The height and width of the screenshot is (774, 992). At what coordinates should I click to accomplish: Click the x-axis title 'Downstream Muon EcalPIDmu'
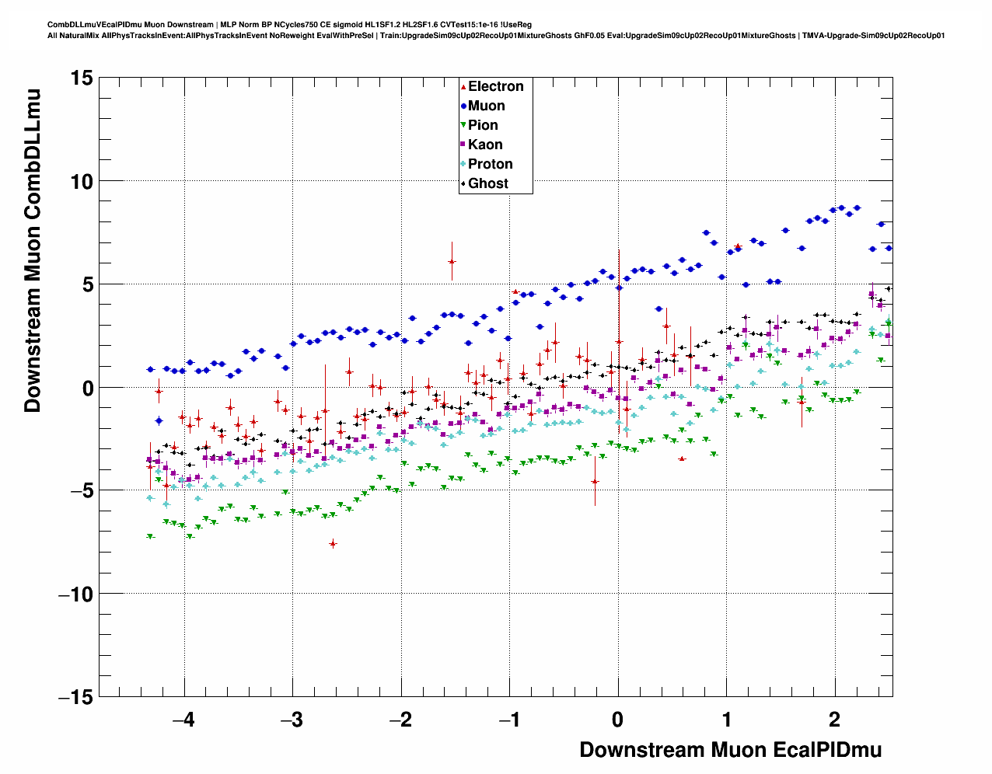point(730,750)
